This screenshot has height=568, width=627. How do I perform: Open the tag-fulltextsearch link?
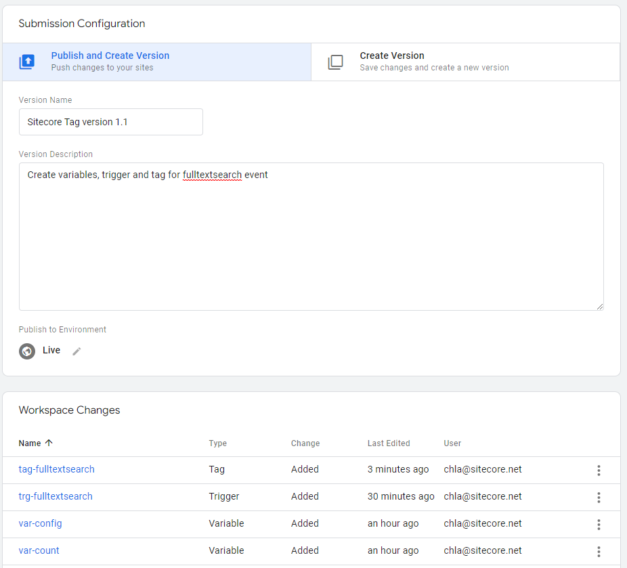coord(56,469)
